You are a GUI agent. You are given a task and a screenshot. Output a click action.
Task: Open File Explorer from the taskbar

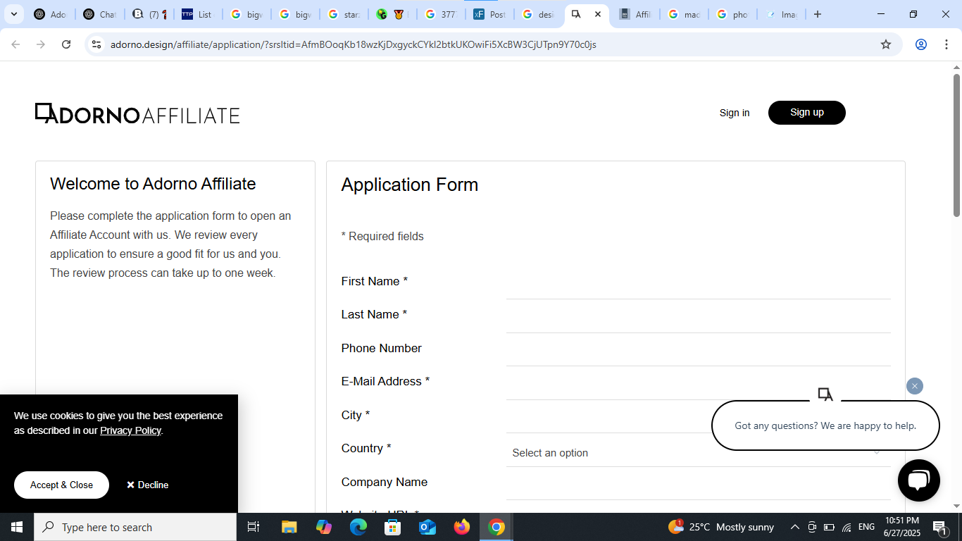(x=289, y=527)
